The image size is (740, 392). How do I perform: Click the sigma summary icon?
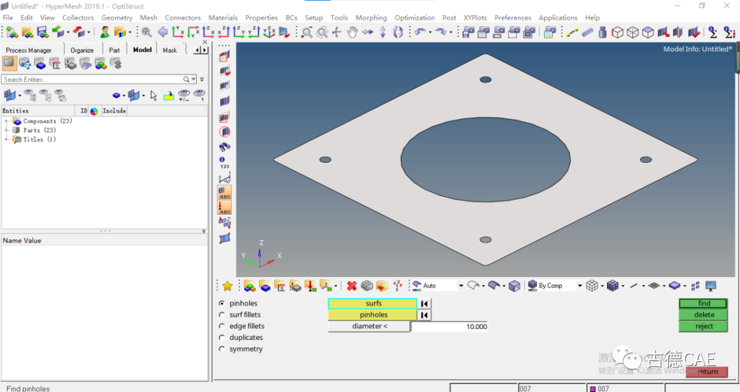pos(713,32)
